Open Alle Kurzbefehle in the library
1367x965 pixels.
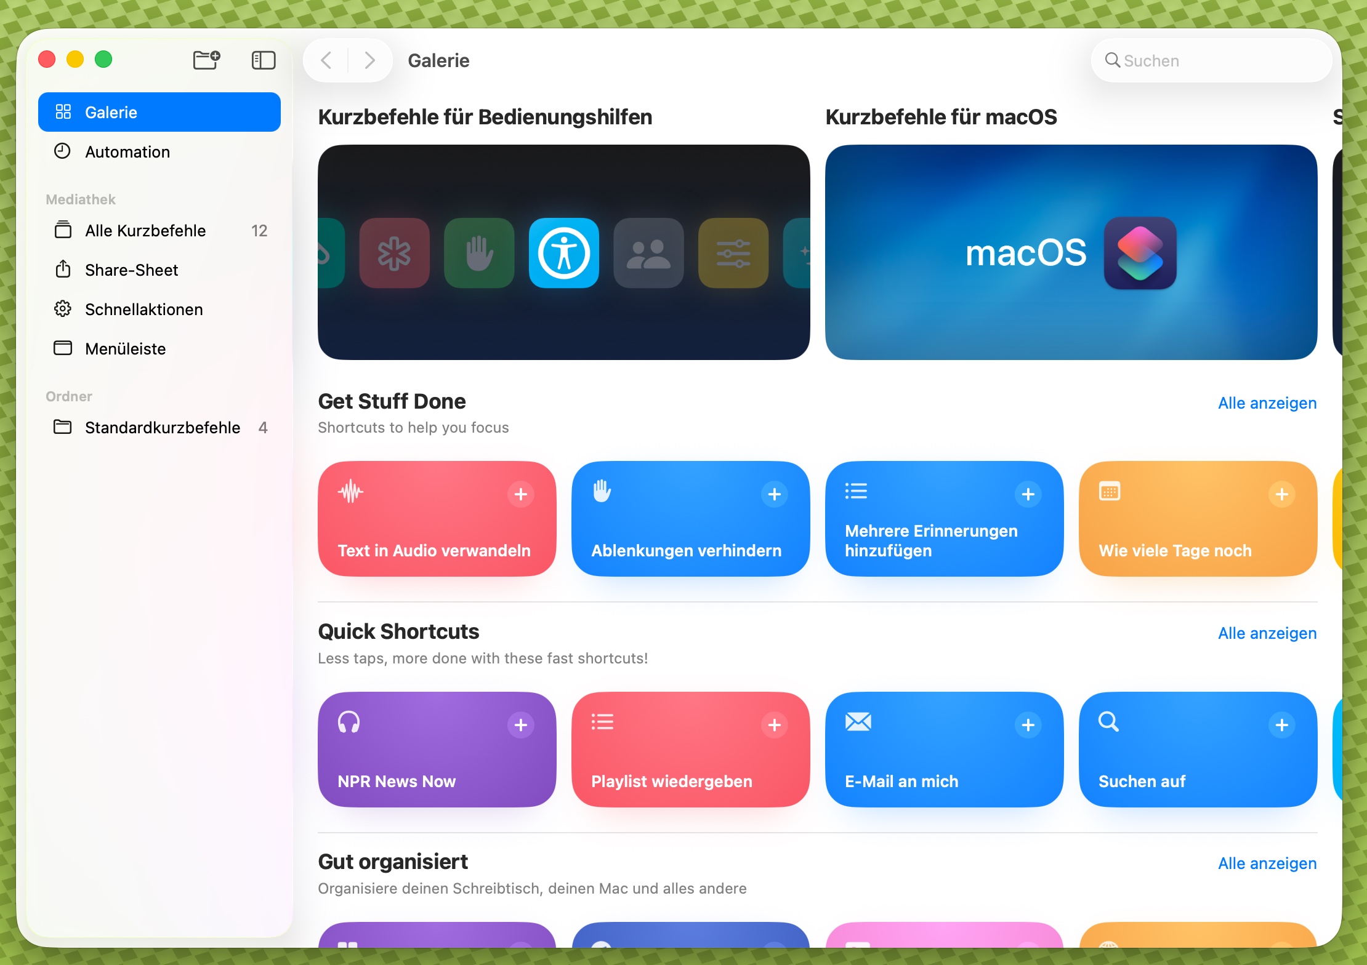coord(159,230)
